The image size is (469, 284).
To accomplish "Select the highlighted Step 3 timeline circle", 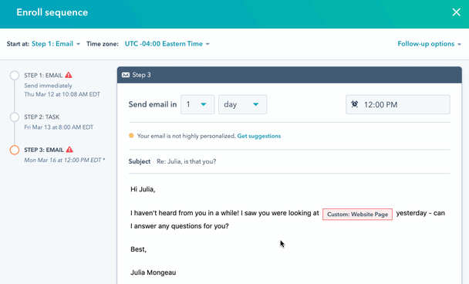I will pyautogui.click(x=15, y=150).
